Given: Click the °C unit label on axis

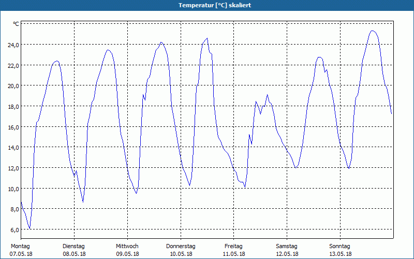Looking at the screenshot, I should (16, 24).
